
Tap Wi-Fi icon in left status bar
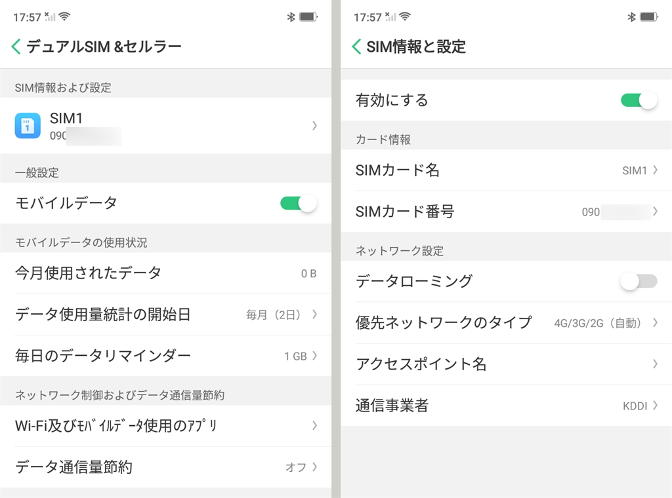pos(64,16)
